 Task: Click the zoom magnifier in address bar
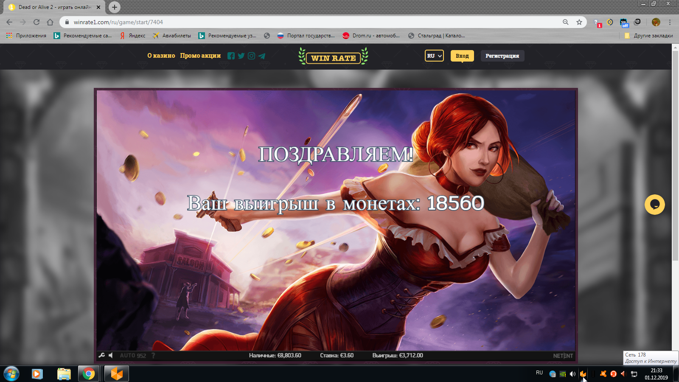coord(566,22)
